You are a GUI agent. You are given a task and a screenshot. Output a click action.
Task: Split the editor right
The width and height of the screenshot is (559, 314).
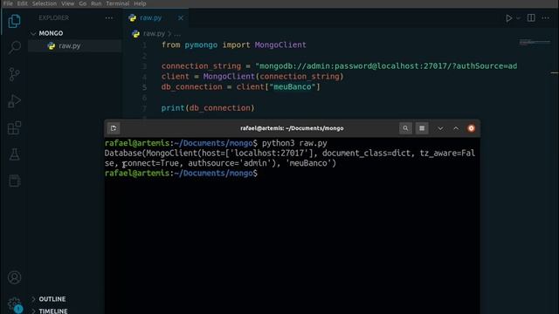tap(531, 17)
